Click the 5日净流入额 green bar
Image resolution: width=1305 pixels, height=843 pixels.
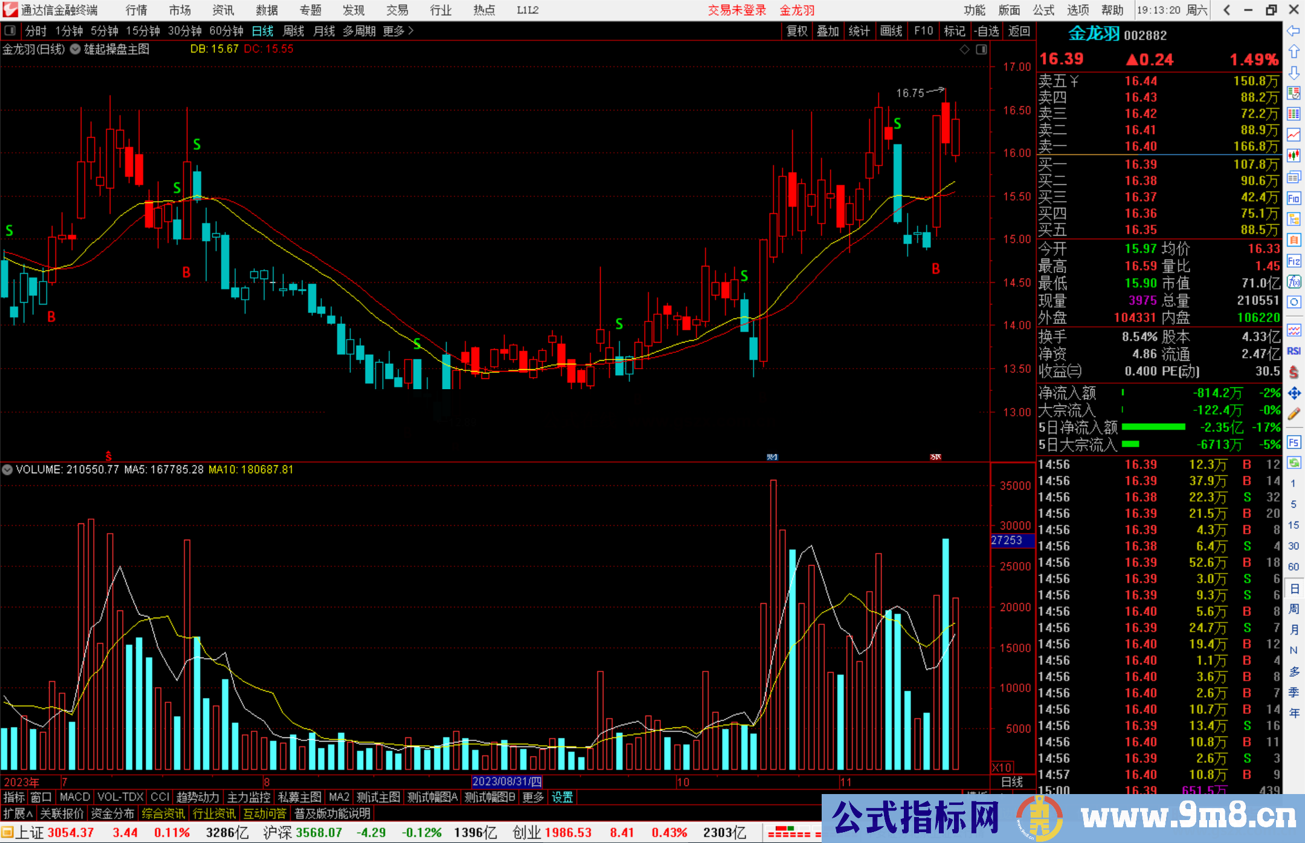[1153, 427]
